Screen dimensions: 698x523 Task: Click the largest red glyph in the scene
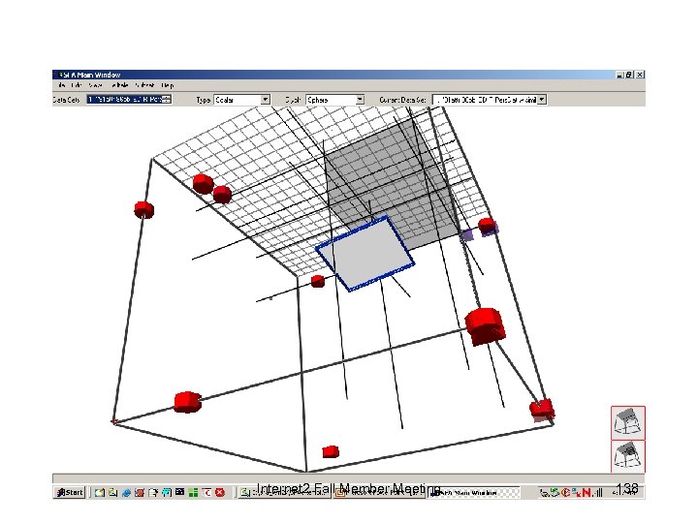tap(486, 326)
